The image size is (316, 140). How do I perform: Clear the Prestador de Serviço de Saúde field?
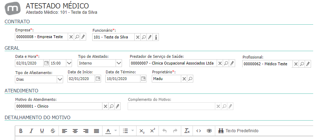220,63
